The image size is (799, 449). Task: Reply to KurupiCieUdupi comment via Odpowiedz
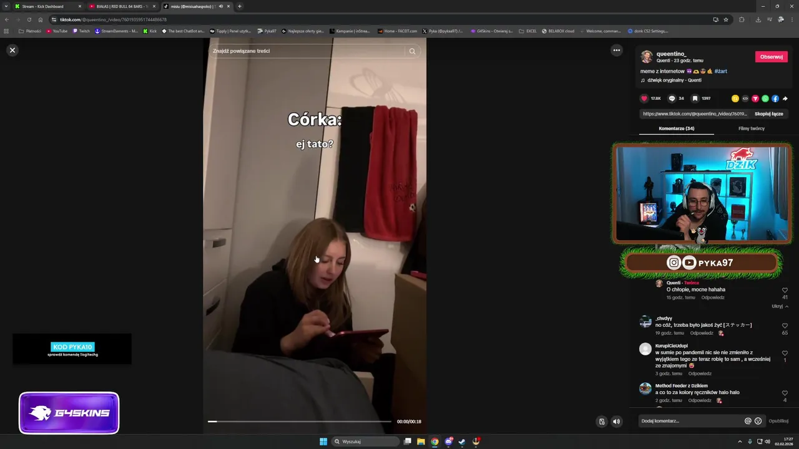tap(700, 374)
